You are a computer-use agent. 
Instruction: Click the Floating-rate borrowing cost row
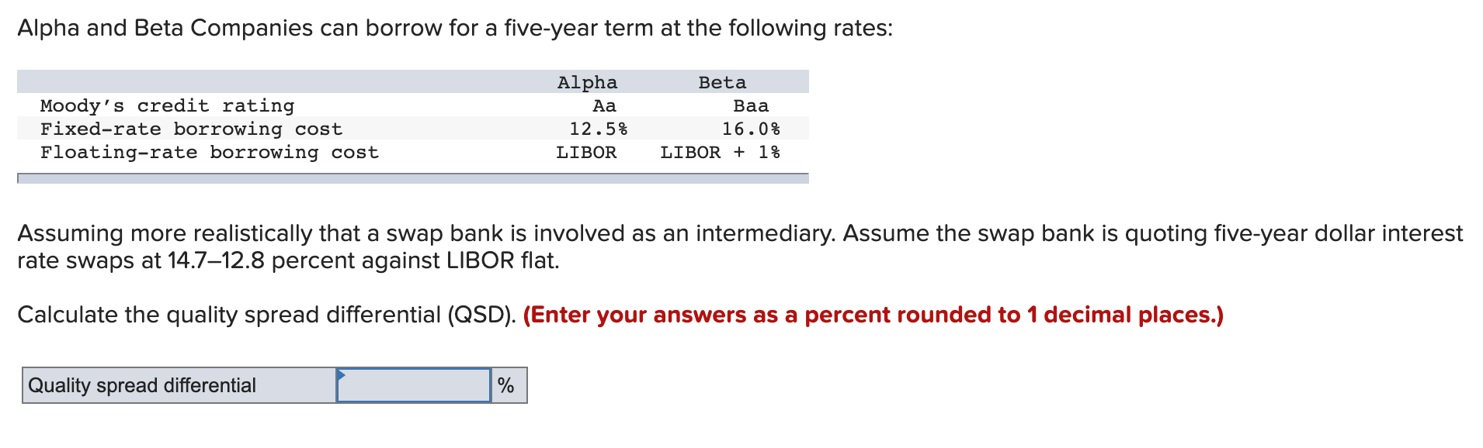click(210, 152)
